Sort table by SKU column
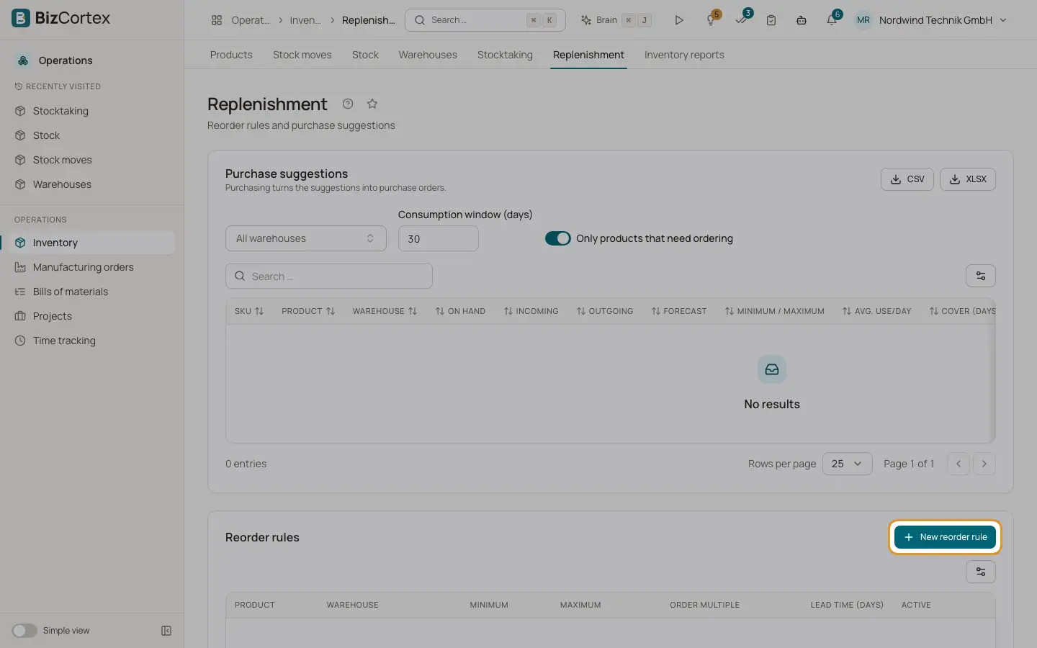 249,311
